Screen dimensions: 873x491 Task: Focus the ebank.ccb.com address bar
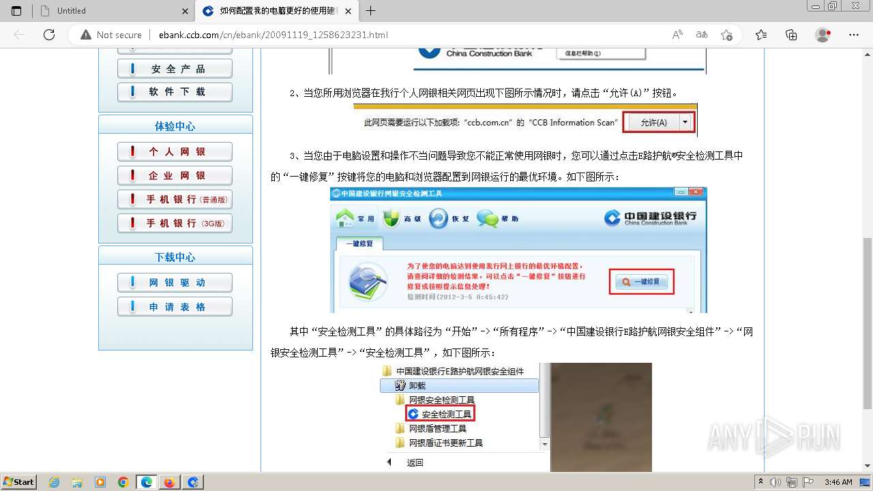pyautogui.click(x=409, y=35)
